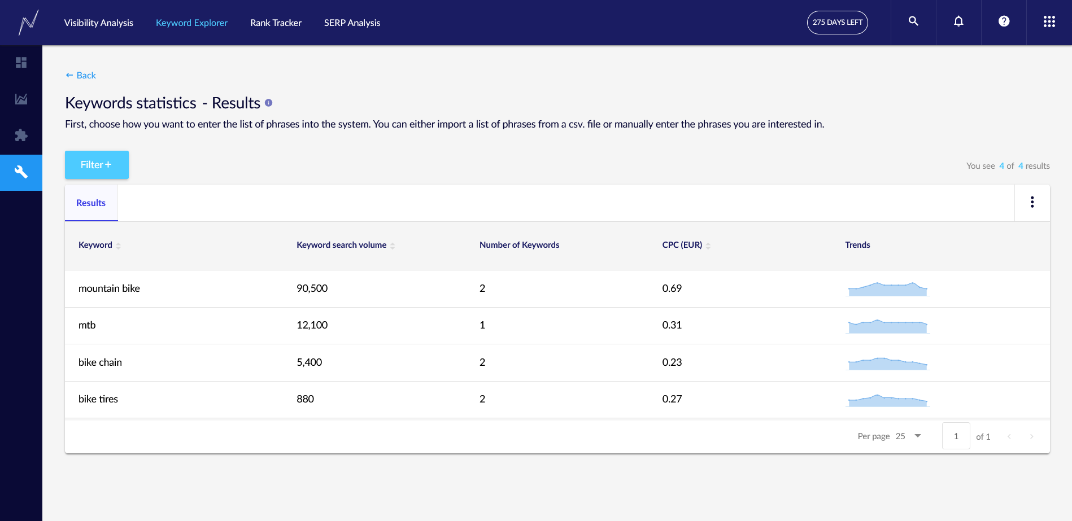Click the info icon next to Results heading
This screenshot has width=1072, height=521.
[269, 103]
